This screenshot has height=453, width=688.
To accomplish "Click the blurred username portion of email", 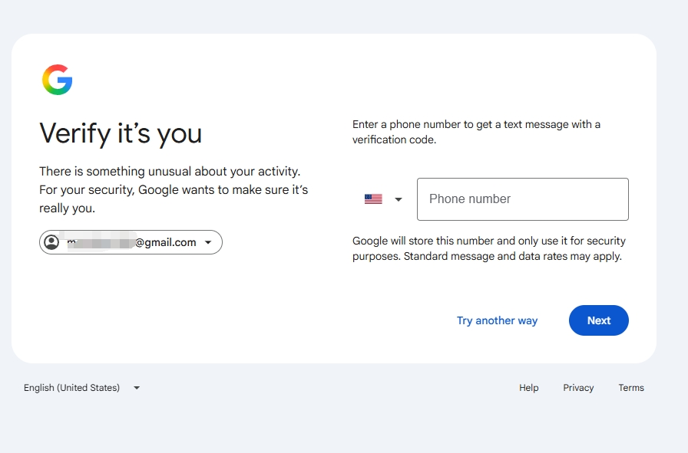I will (101, 242).
